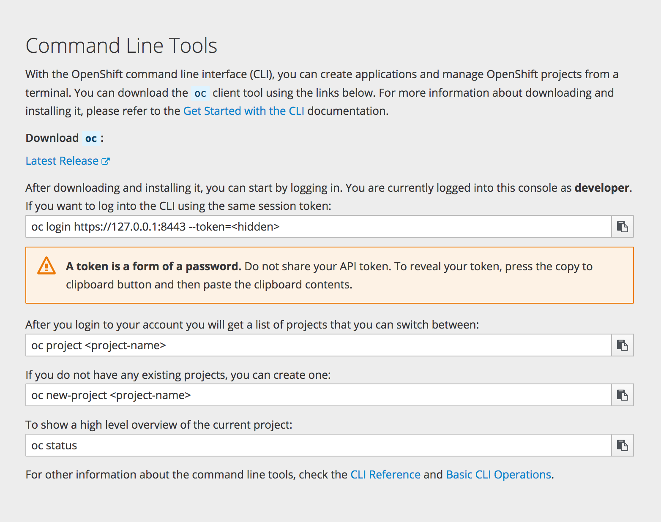Click the oc status command field
This screenshot has height=522, width=661.
(319, 445)
